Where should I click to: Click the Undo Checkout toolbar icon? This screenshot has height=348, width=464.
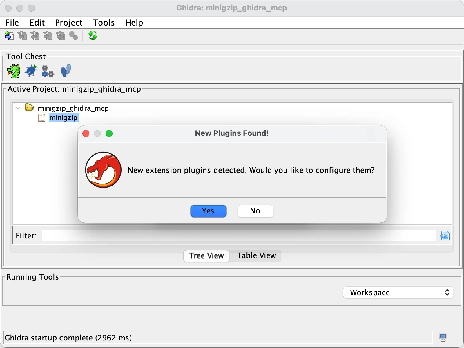[60, 36]
